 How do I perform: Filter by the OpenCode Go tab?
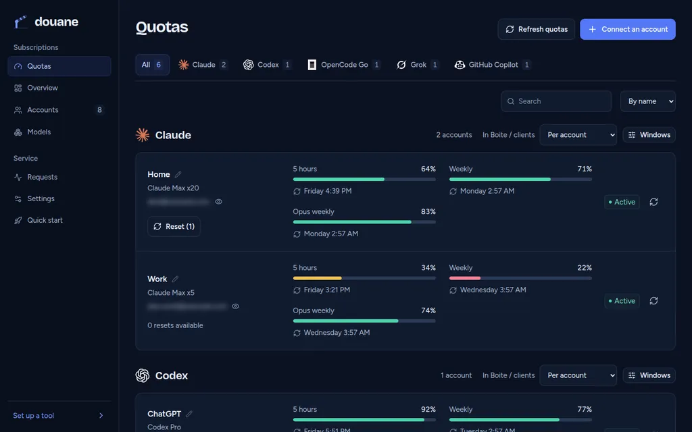pos(344,65)
